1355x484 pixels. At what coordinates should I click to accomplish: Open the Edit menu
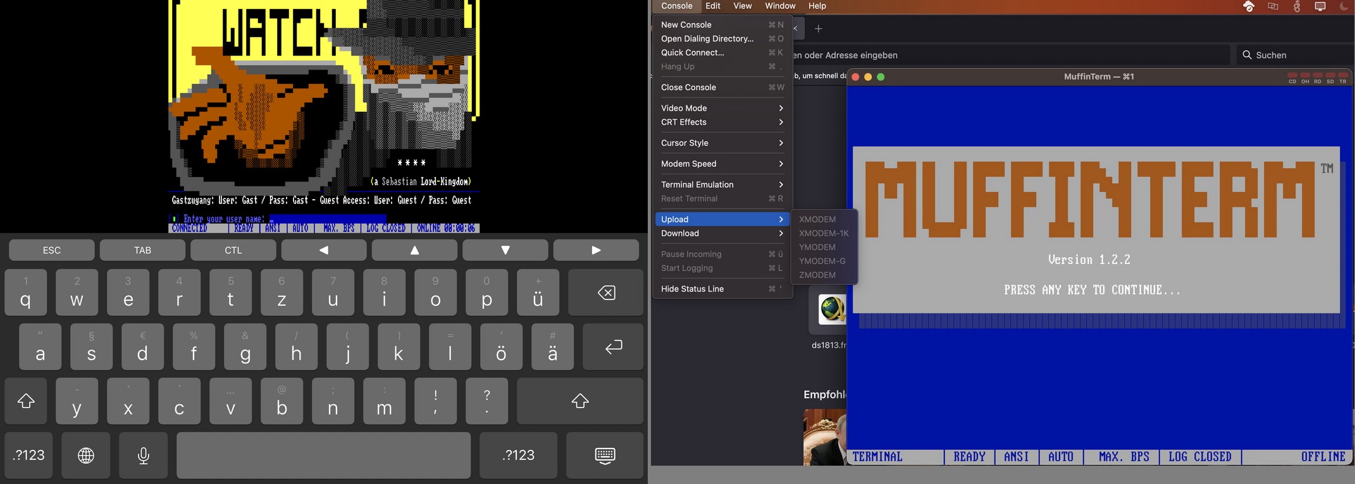(x=713, y=6)
